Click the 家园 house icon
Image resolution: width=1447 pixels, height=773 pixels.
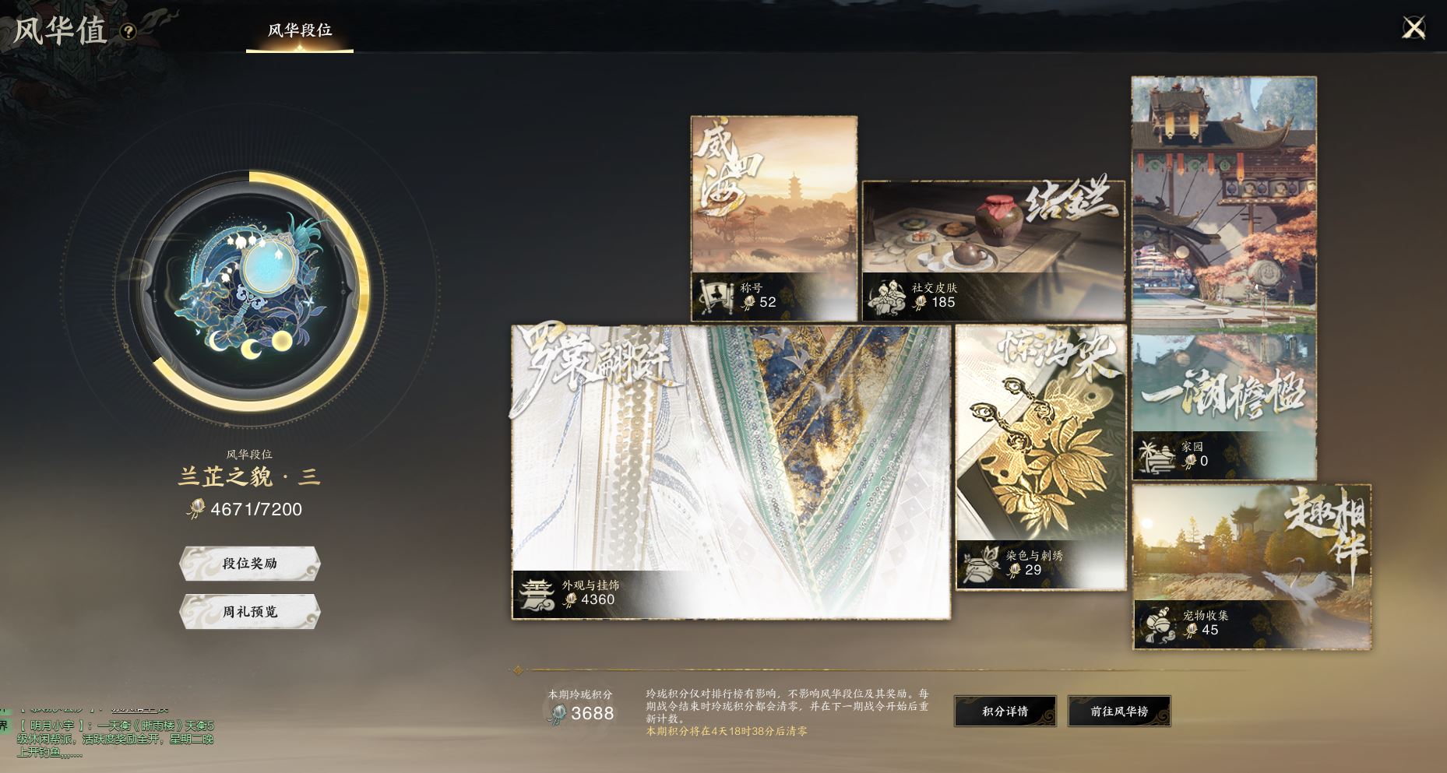point(1156,455)
